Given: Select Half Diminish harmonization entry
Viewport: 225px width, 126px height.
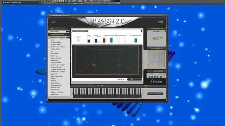Looking at the screenshot, I should [x=55, y=90].
